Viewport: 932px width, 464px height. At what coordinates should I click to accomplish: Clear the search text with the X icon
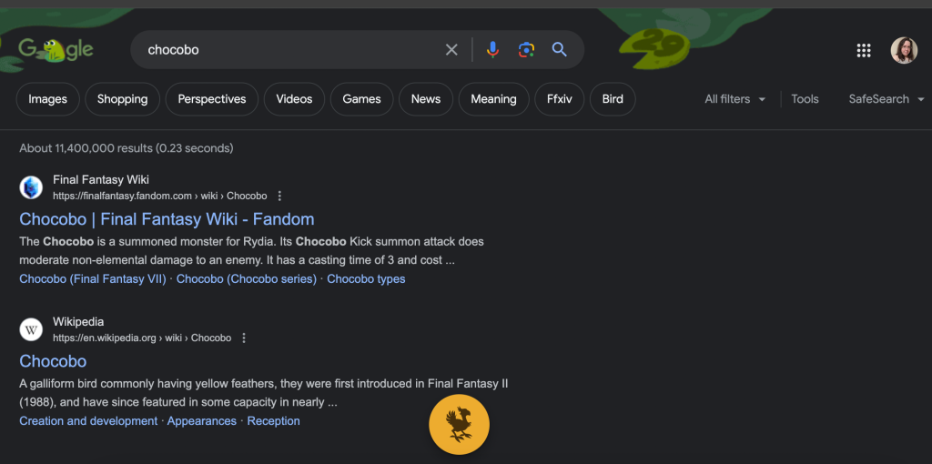click(451, 50)
